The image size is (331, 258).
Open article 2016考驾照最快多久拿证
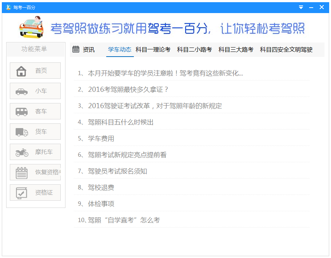(x=128, y=90)
